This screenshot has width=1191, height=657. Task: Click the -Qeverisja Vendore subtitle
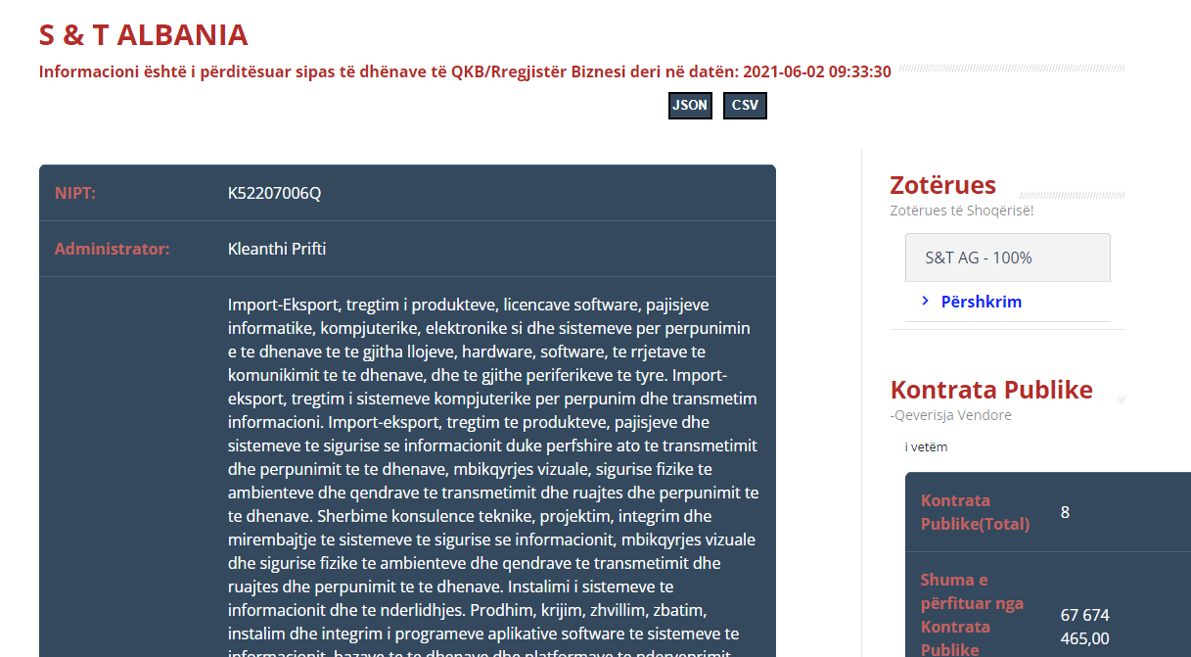(951, 415)
